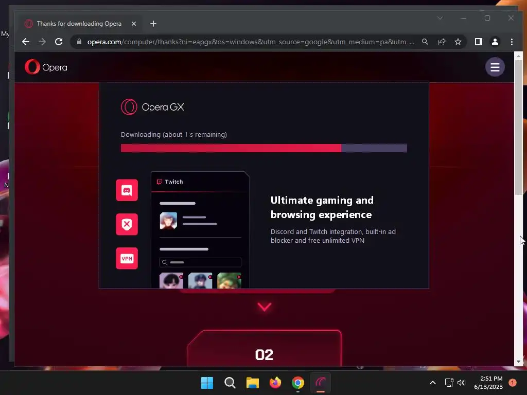527x395 pixels.
Task: Click the page vertical scrollbar thumb
Action: click(x=518, y=128)
